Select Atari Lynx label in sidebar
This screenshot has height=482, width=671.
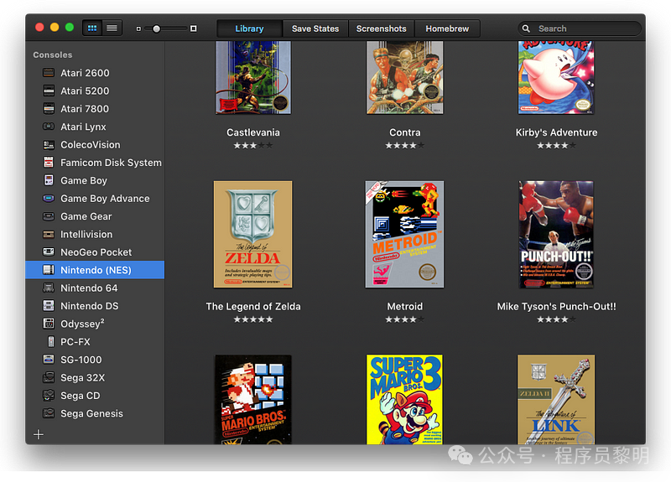(83, 127)
